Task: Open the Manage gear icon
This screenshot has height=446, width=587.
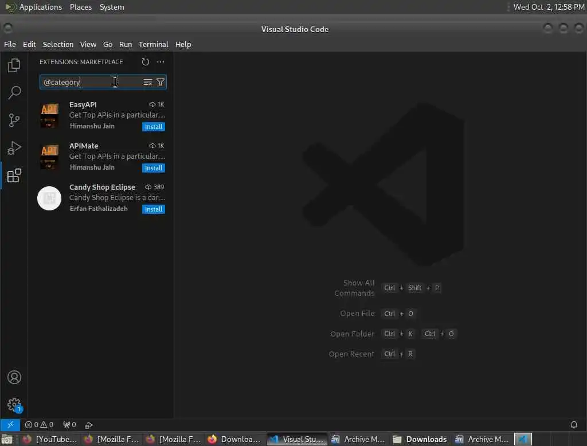Action: pyautogui.click(x=14, y=405)
